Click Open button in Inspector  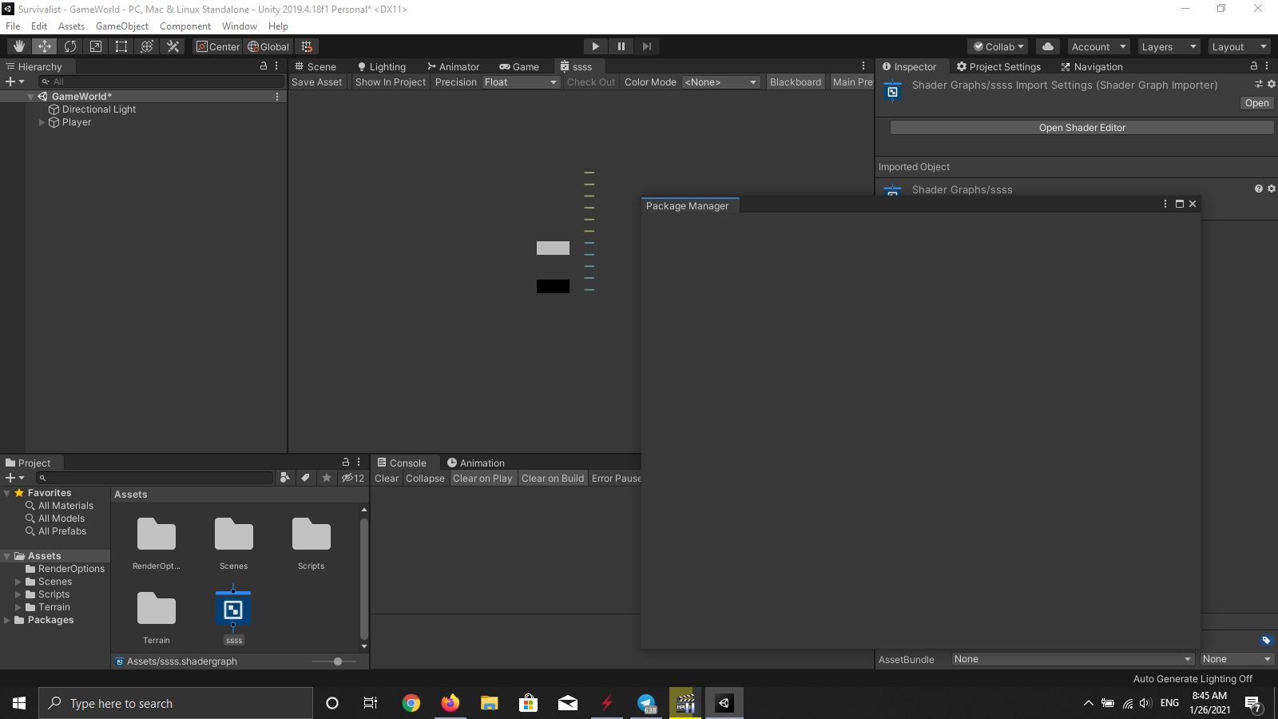1256,103
